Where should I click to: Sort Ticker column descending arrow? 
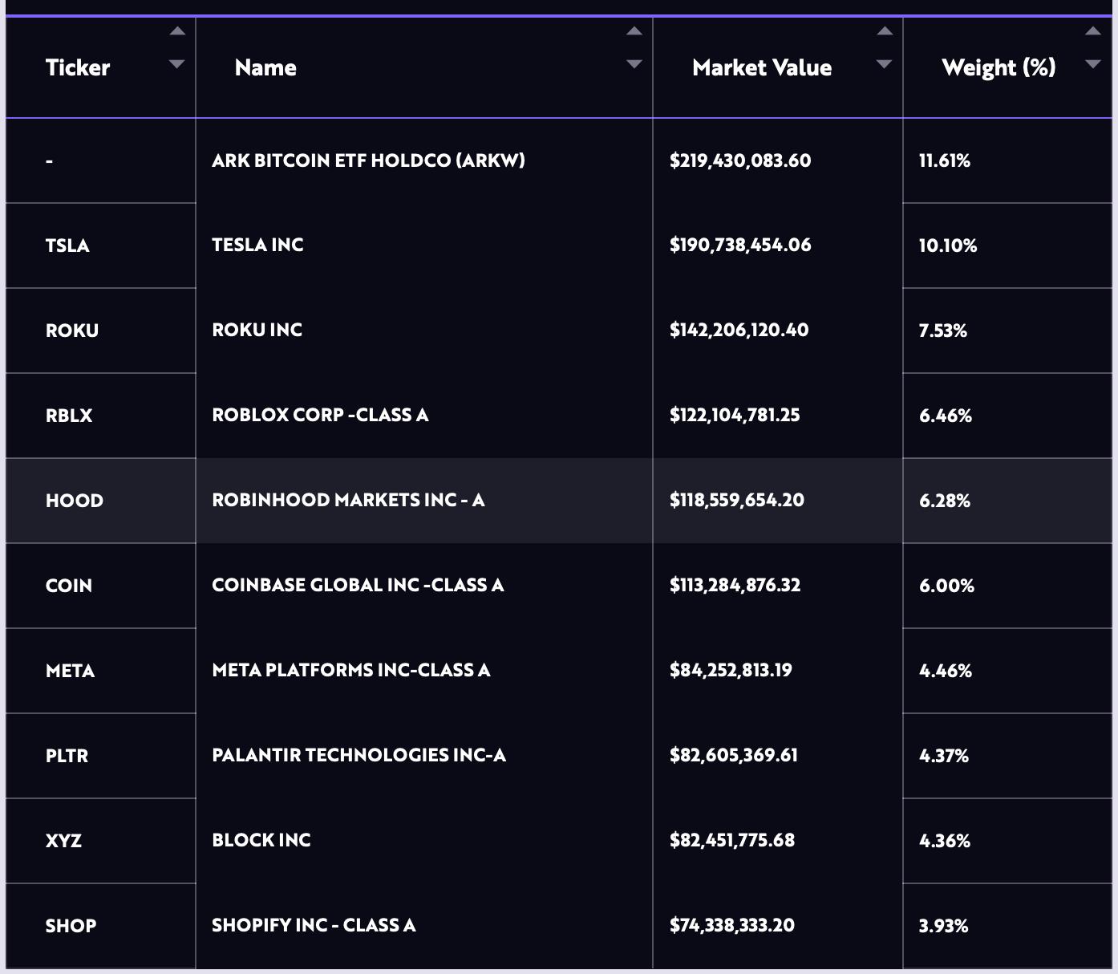[177, 64]
